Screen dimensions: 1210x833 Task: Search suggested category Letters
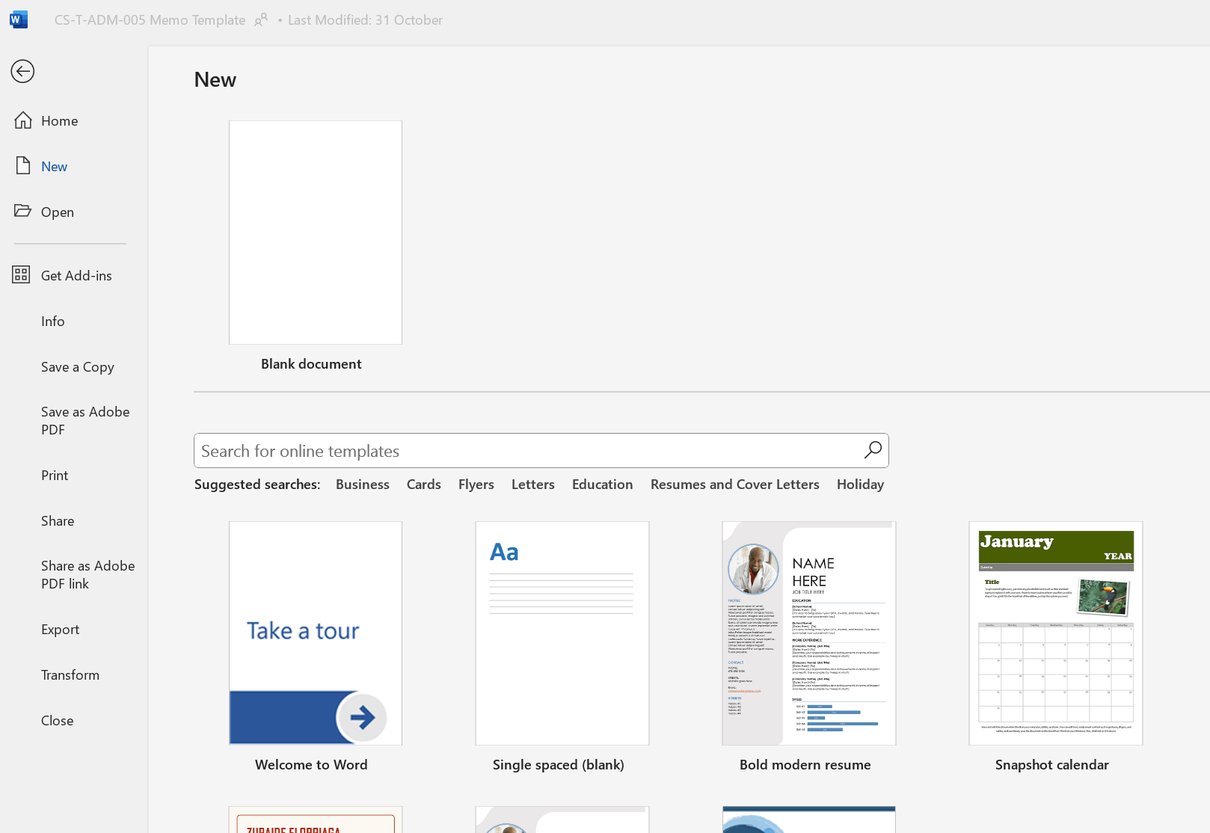pos(533,484)
